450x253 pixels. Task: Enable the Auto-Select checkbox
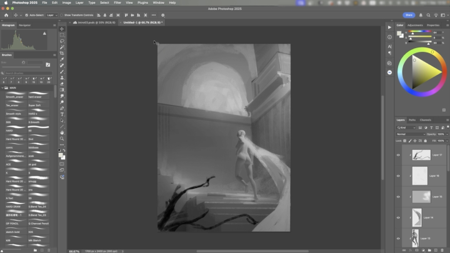tap(26, 14)
